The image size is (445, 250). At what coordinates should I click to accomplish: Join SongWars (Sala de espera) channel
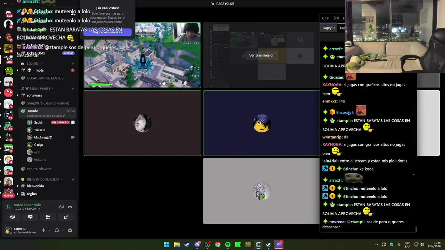click(47, 103)
